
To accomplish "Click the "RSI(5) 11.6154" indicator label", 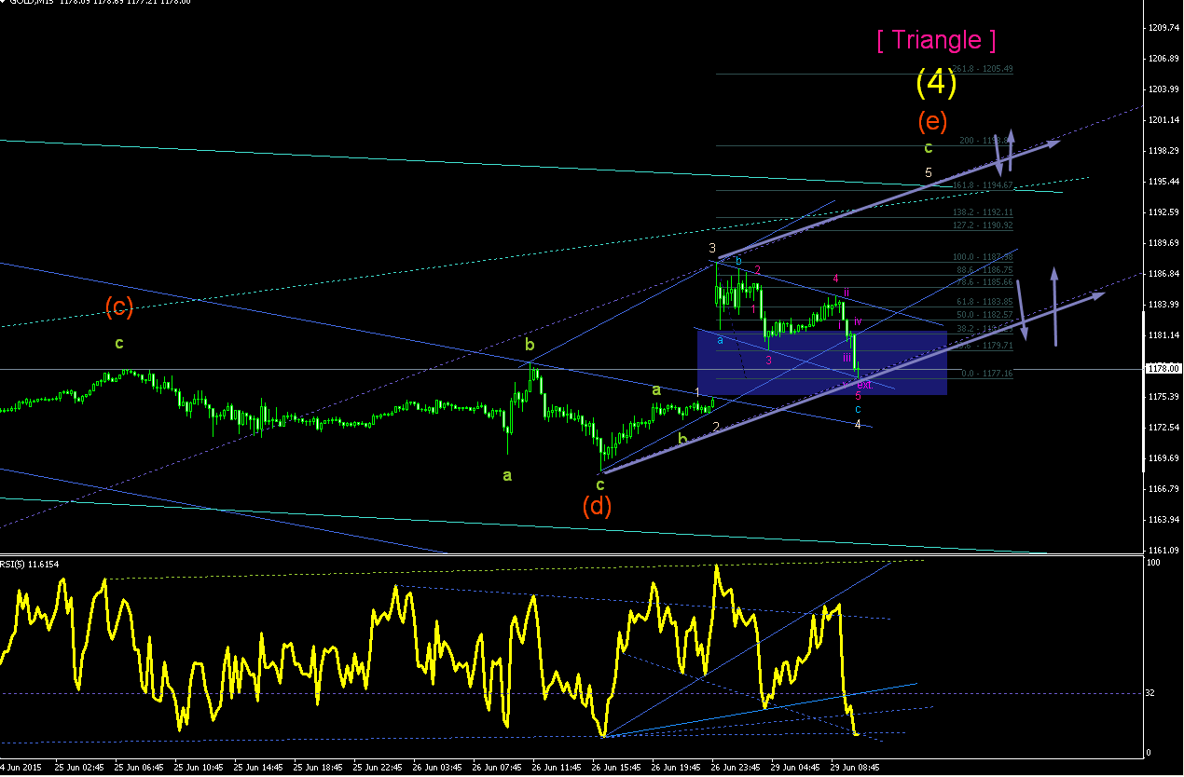I will 30,563.
